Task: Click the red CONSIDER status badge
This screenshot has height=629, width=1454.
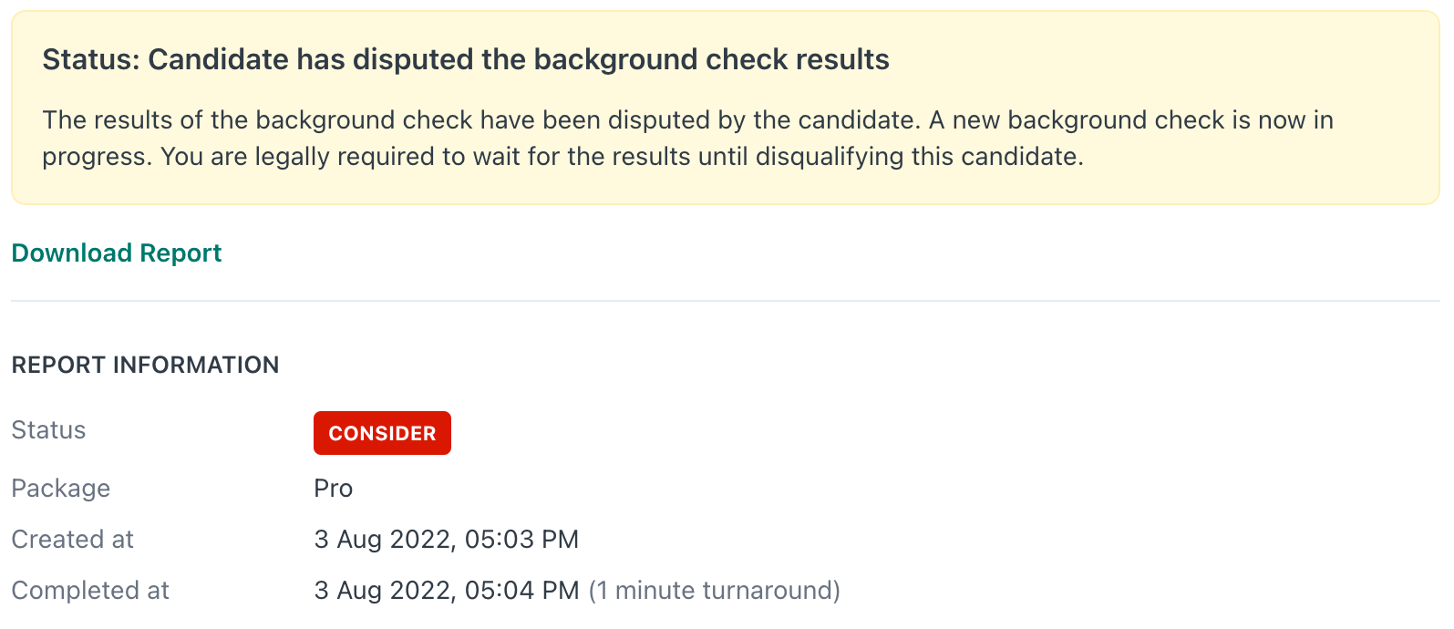Action: [x=382, y=433]
